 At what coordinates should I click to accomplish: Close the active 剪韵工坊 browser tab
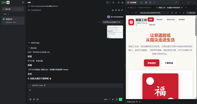pos(182,8)
